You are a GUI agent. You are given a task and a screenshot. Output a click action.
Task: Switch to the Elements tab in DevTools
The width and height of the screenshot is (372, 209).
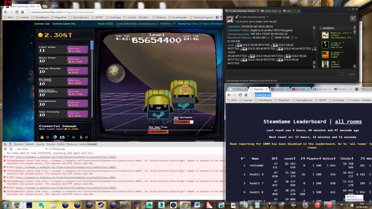(18, 144)
